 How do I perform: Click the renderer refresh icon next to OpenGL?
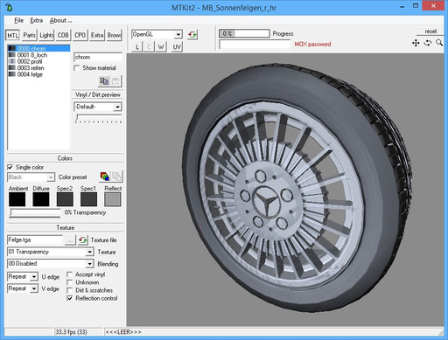(192, 34)
